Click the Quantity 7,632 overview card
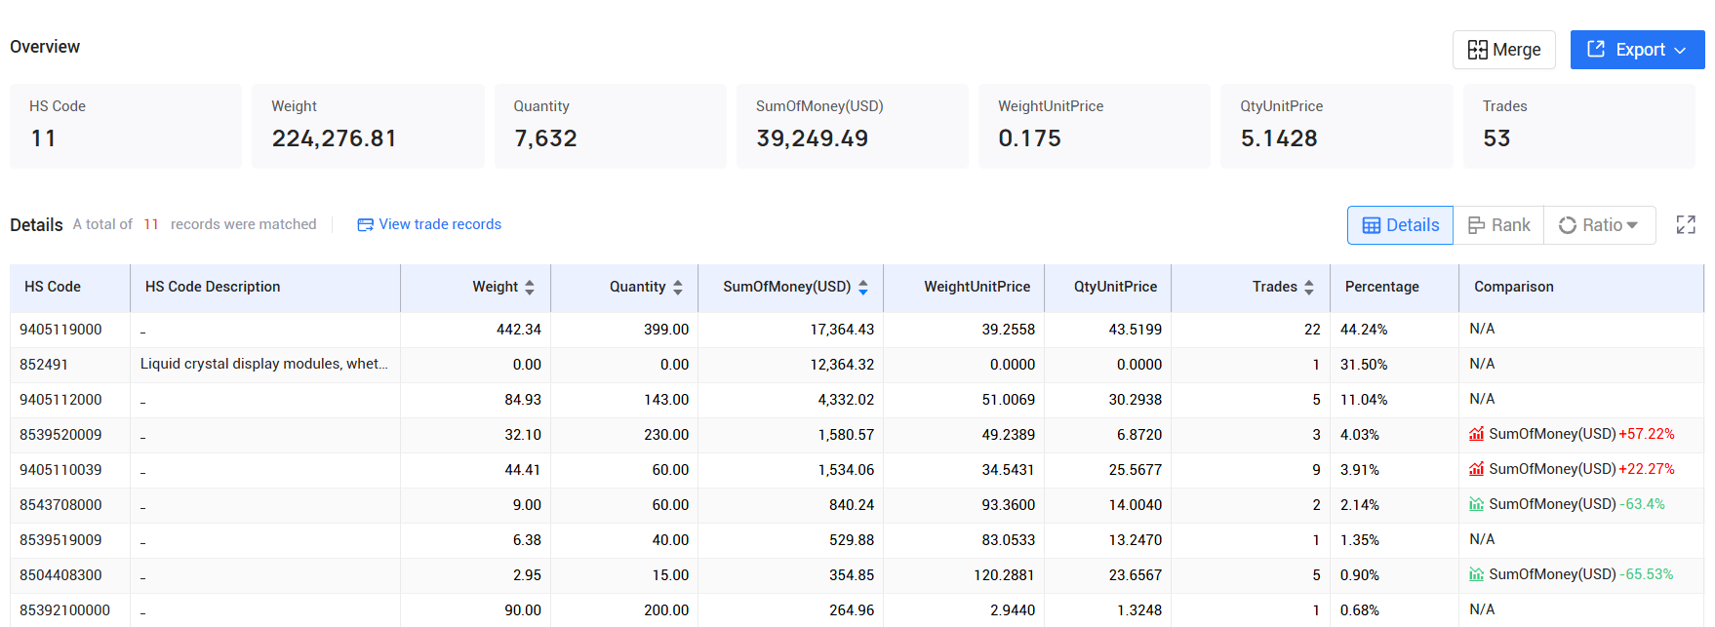 (x=611, y=126)
